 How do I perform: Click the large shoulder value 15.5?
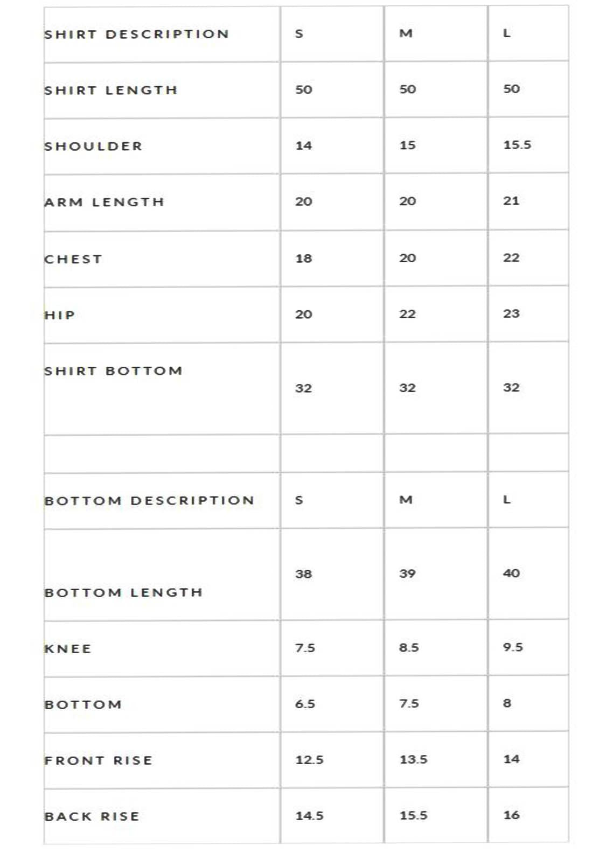[x=517, y=145]
